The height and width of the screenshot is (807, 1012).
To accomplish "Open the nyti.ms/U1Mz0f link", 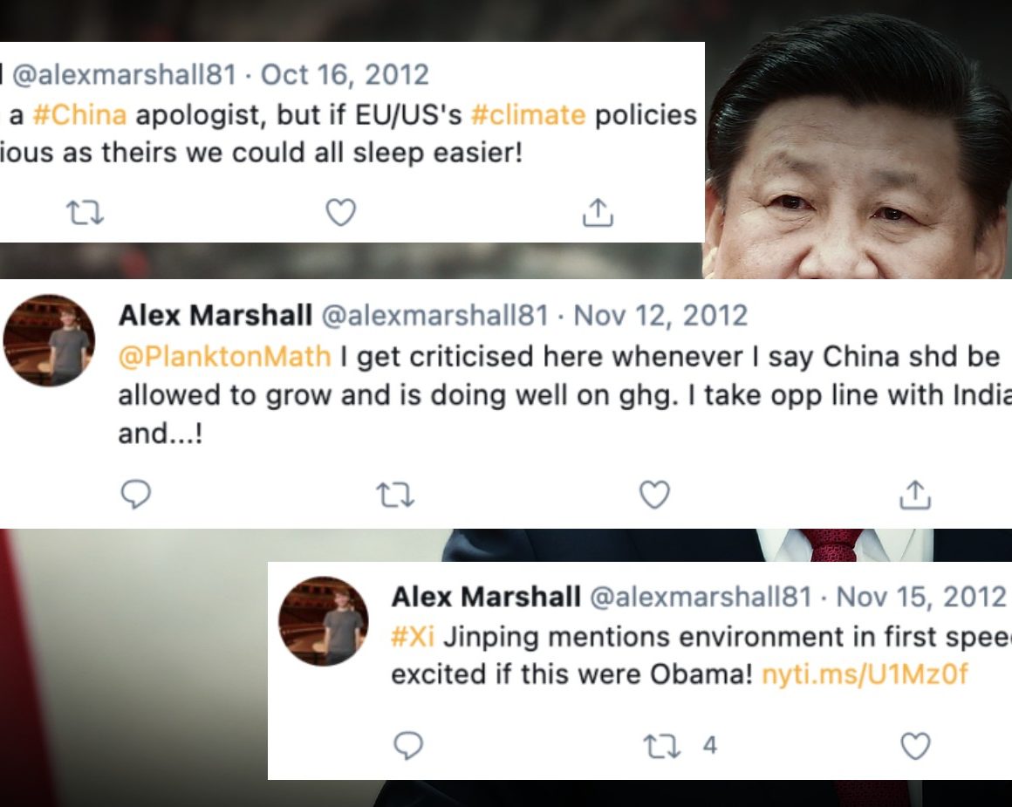I will click(x=865, y=674).
